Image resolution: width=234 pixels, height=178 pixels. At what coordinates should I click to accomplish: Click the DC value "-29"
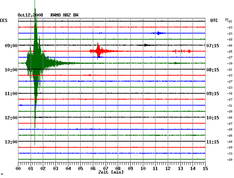(230, 147)
